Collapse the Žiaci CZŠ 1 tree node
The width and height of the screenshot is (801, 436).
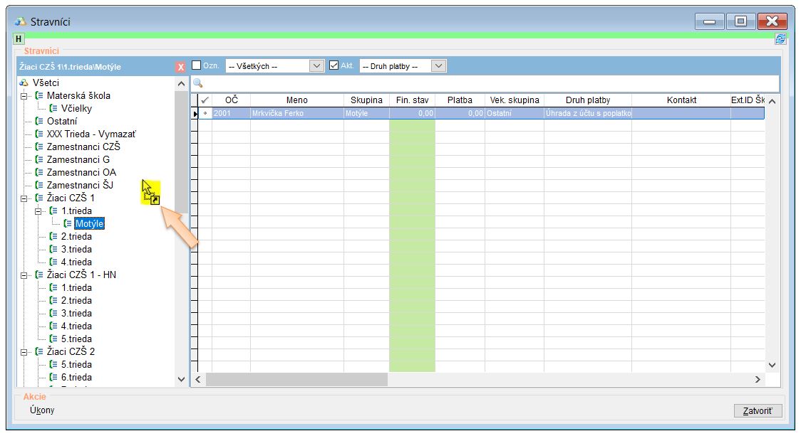pyautogui.click(x=24, y=198)
